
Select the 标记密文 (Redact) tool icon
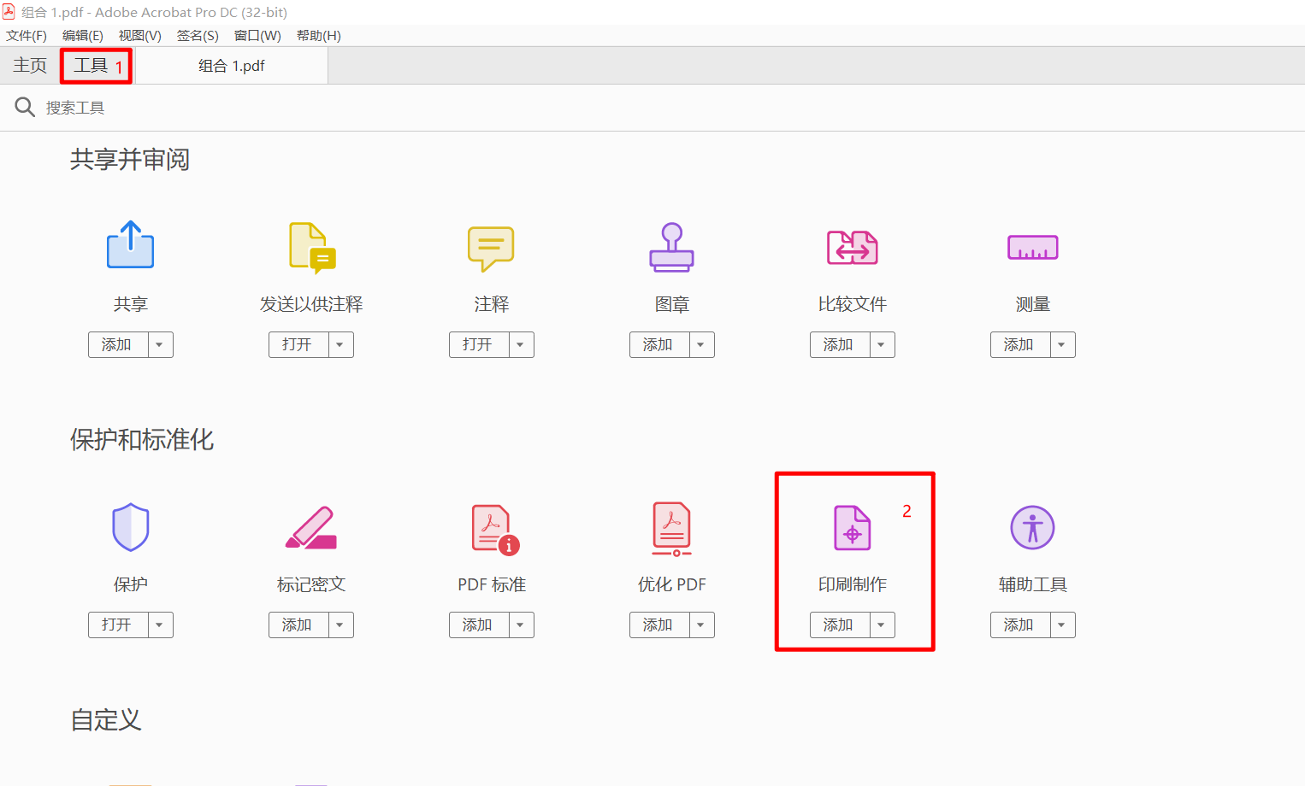(310, 528)
